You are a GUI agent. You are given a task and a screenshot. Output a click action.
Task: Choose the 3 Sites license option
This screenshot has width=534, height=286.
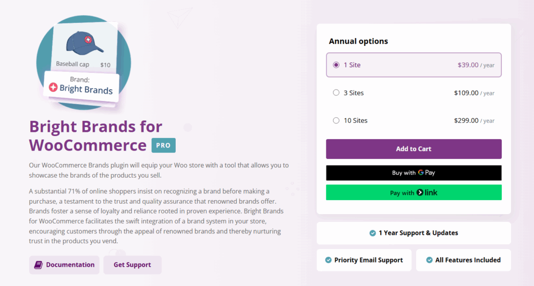click(x=336, y=93)
